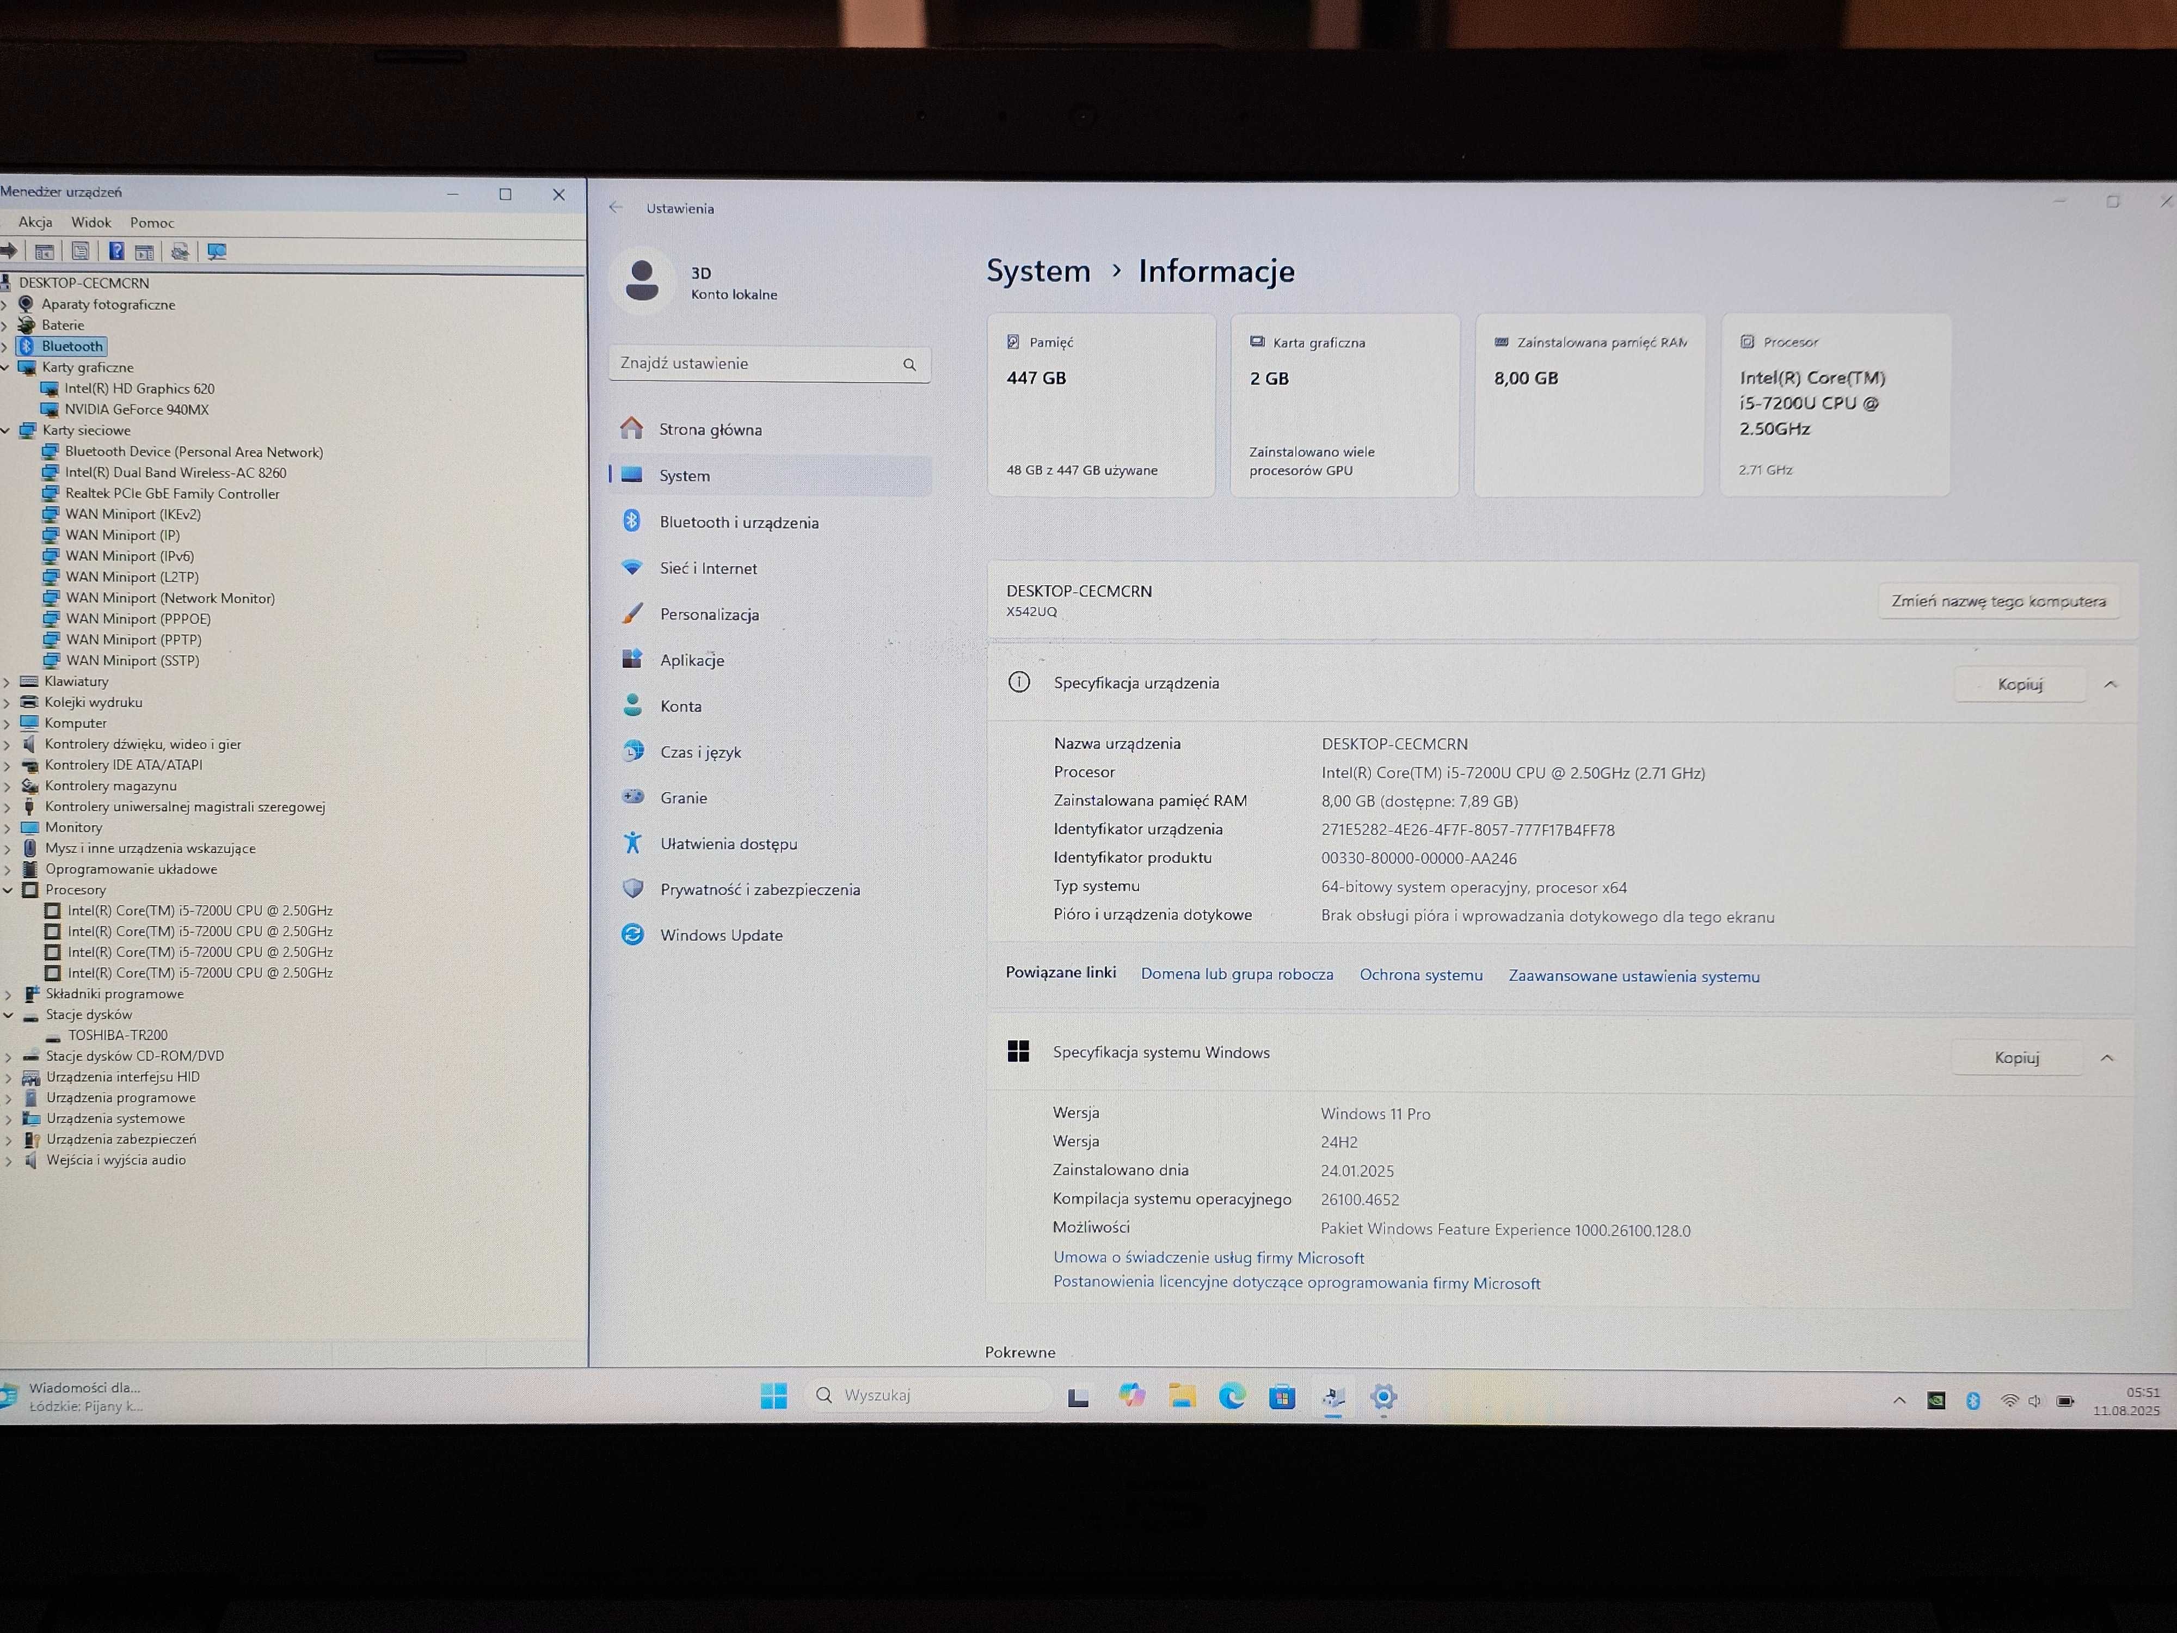Viewport: 2177px width, 1633px height.
Task: Select Intel(R) HD Graphics 620 device
Action: pos(139,389)
